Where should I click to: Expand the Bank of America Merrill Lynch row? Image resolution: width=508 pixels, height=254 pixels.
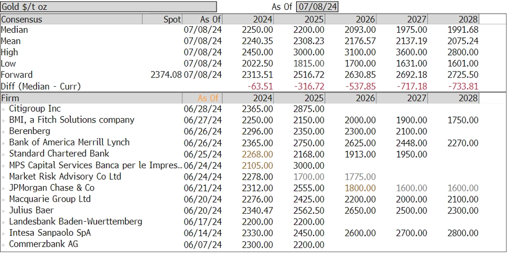tap(3, 143)
